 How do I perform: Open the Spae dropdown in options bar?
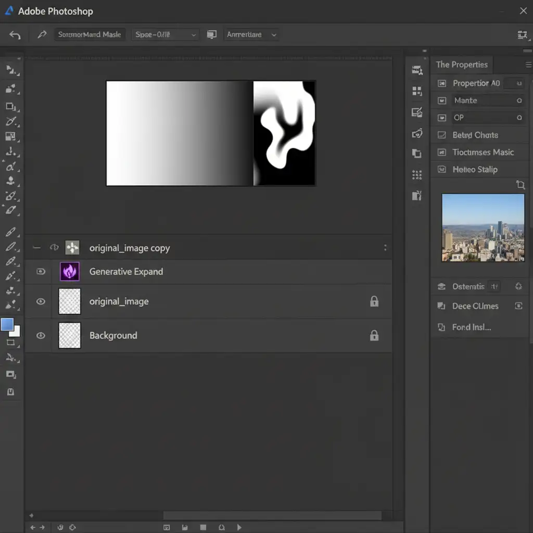pyautogui.click(x=165, y=35)
